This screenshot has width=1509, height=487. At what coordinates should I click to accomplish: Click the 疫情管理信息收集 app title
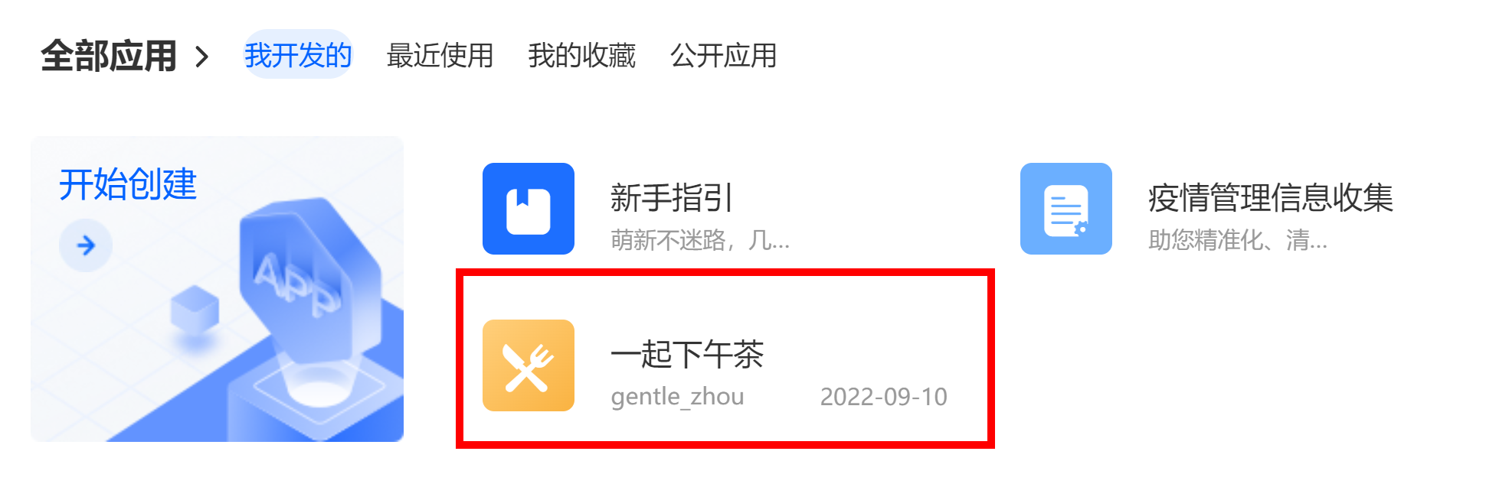[1270, 198]
